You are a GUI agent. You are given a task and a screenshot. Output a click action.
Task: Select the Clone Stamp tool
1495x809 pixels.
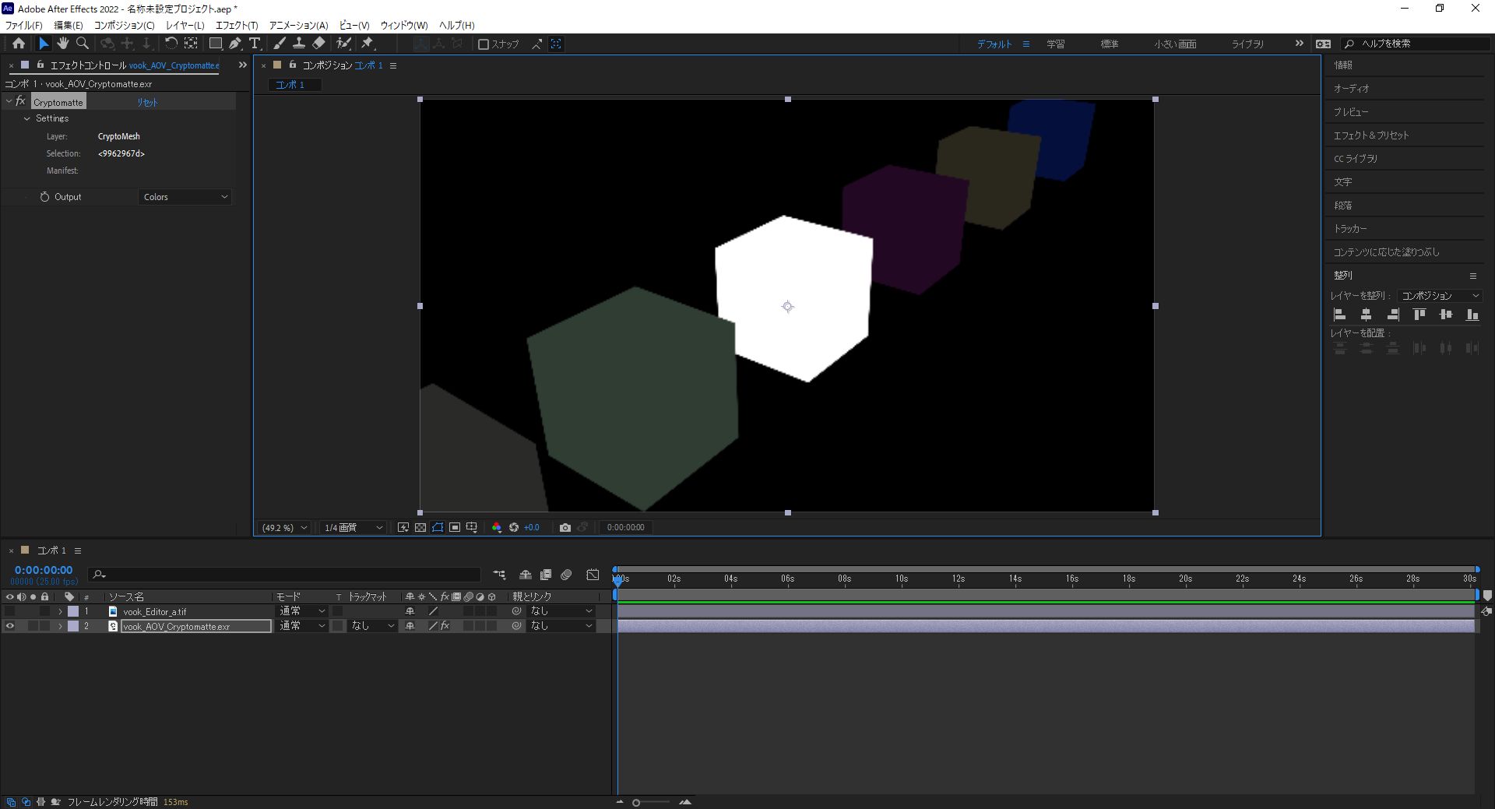pyautogui.click(x=298, y=44)
